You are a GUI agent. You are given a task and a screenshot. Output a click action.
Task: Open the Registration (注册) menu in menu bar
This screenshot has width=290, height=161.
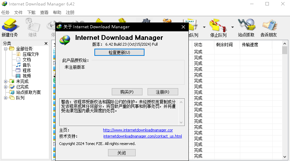pyautogui.click(x=70, y=12)
